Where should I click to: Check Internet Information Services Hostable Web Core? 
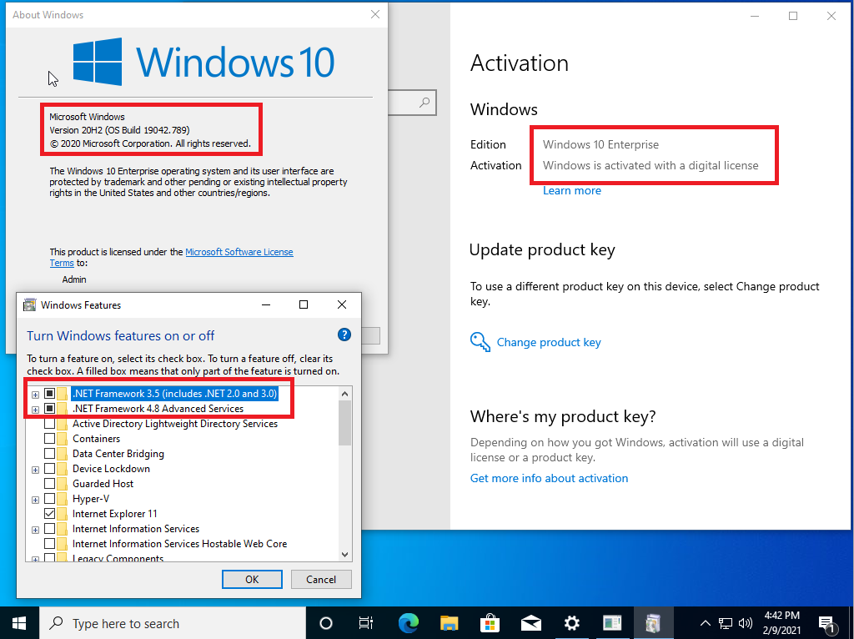pos(49,543)
